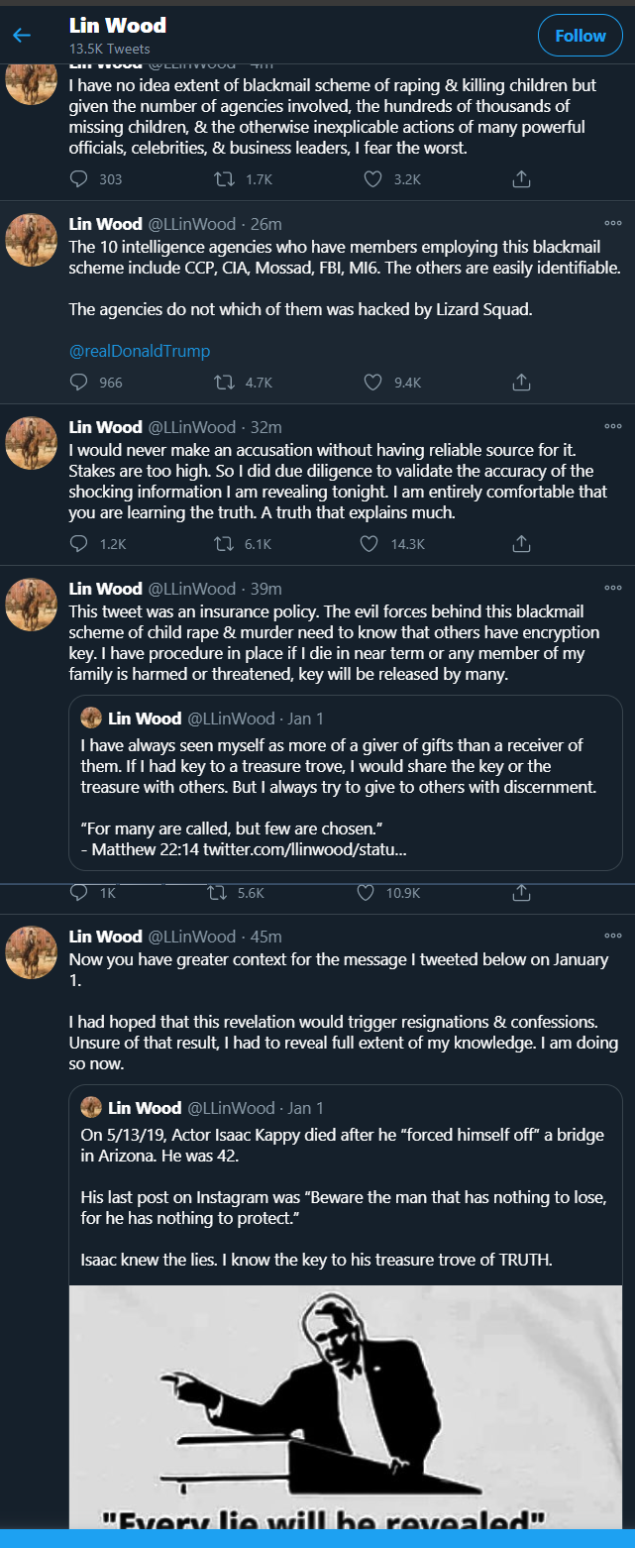Open more options on the 45m tweet
The height and width of the screenshot is (1548, 635).
click(x=613, y=936)
